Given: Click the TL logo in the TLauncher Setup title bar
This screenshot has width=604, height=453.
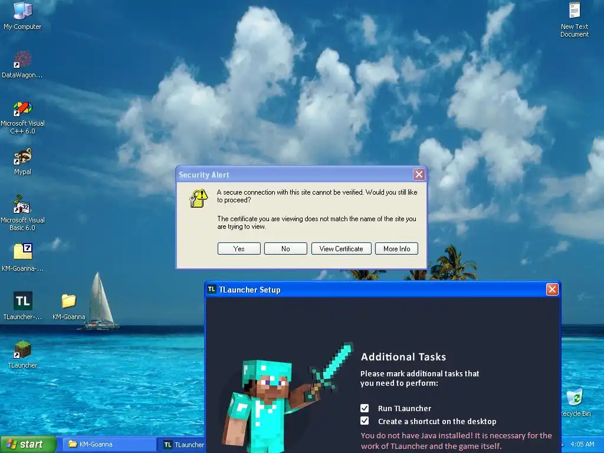Looking at the screenshot, I should coord(212,289).
